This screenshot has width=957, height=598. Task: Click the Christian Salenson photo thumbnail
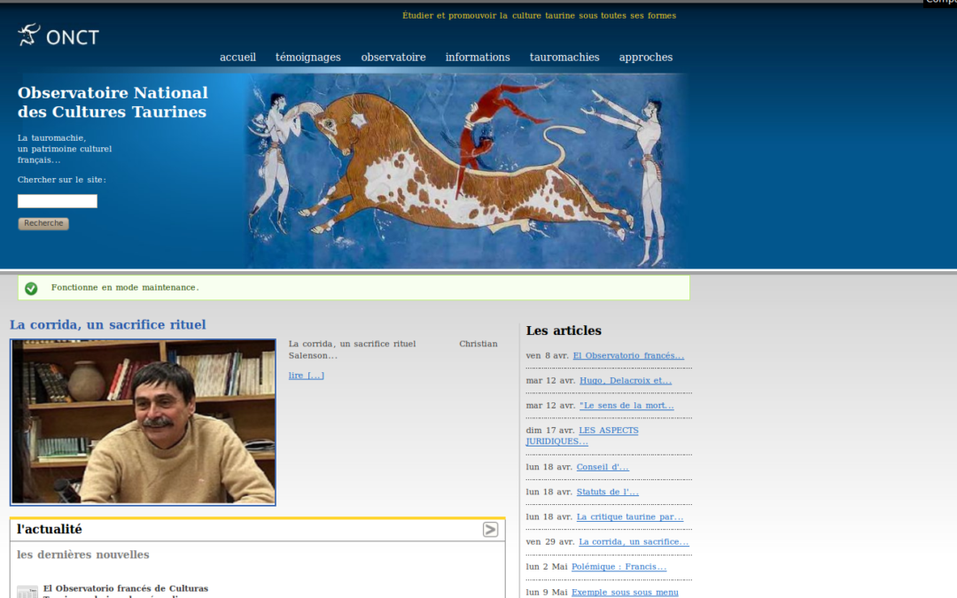(x=143, y=423)
